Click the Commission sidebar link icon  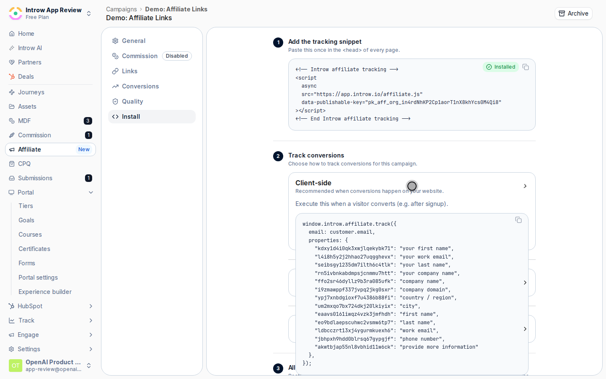(12, 135)
